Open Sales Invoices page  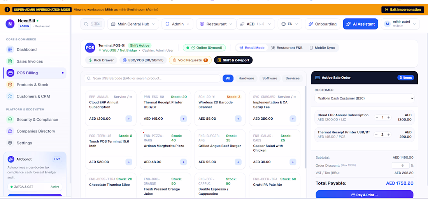35,61
